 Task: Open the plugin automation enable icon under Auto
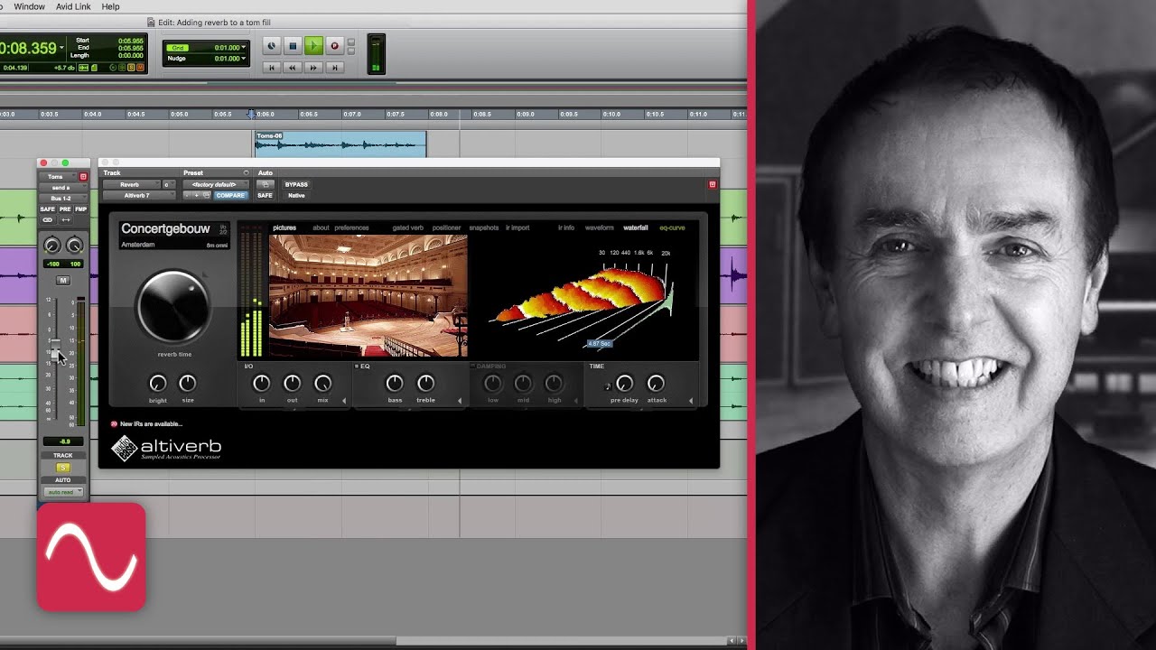(x=266, y=184)
